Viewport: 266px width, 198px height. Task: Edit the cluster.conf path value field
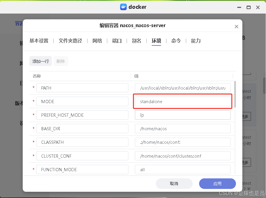pyautogui.click(x=183, y=156)
